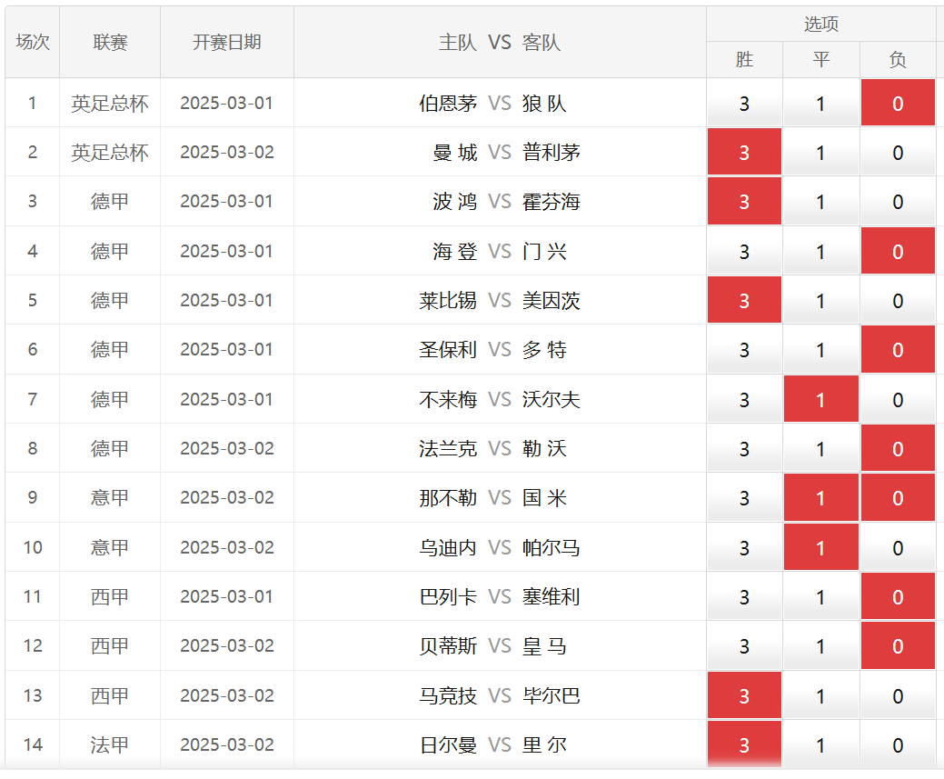Click the 胜 sub-header

(744, 59)
